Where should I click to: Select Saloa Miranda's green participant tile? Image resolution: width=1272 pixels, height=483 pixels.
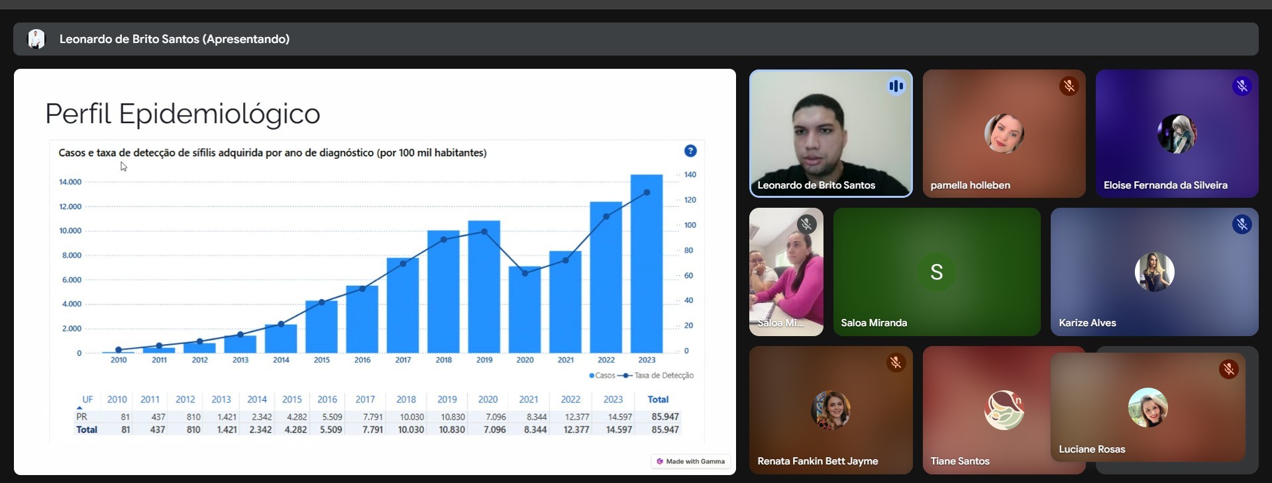pyautogui.click(x=936, y=272)
